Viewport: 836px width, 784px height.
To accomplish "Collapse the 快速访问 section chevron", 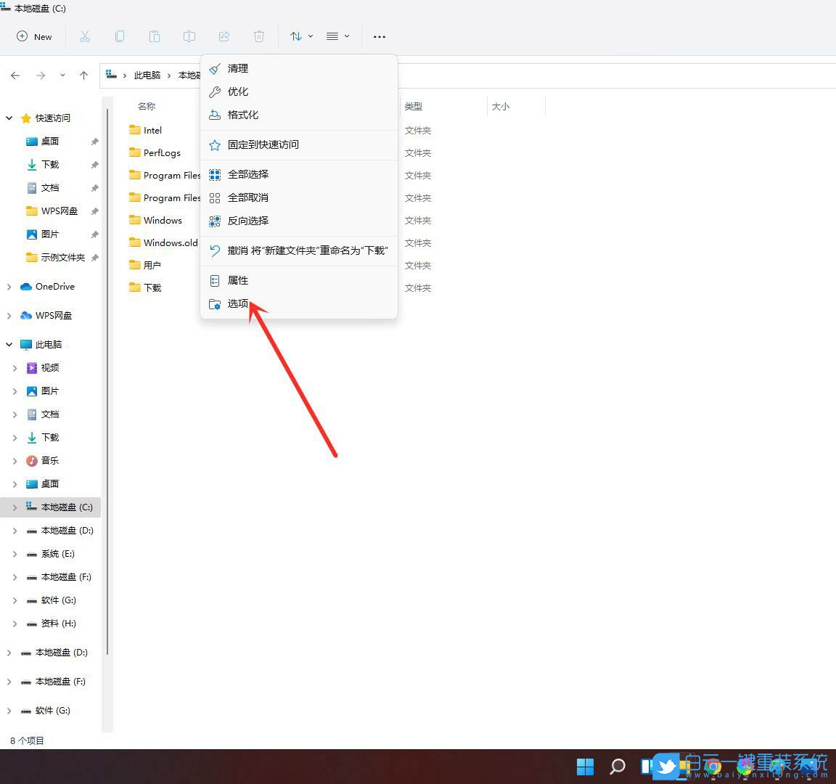I will pyautogui.click(x=9, y=118).
